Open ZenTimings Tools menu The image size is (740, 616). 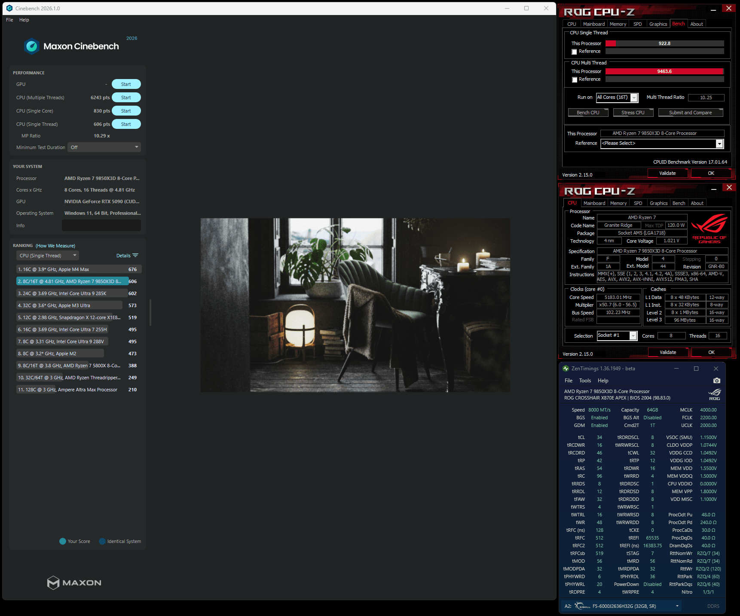[585, 381]
